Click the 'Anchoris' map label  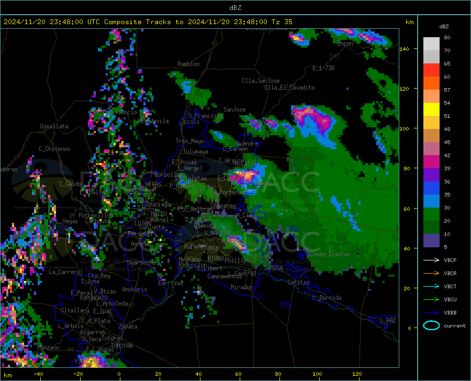click(134, 289)
